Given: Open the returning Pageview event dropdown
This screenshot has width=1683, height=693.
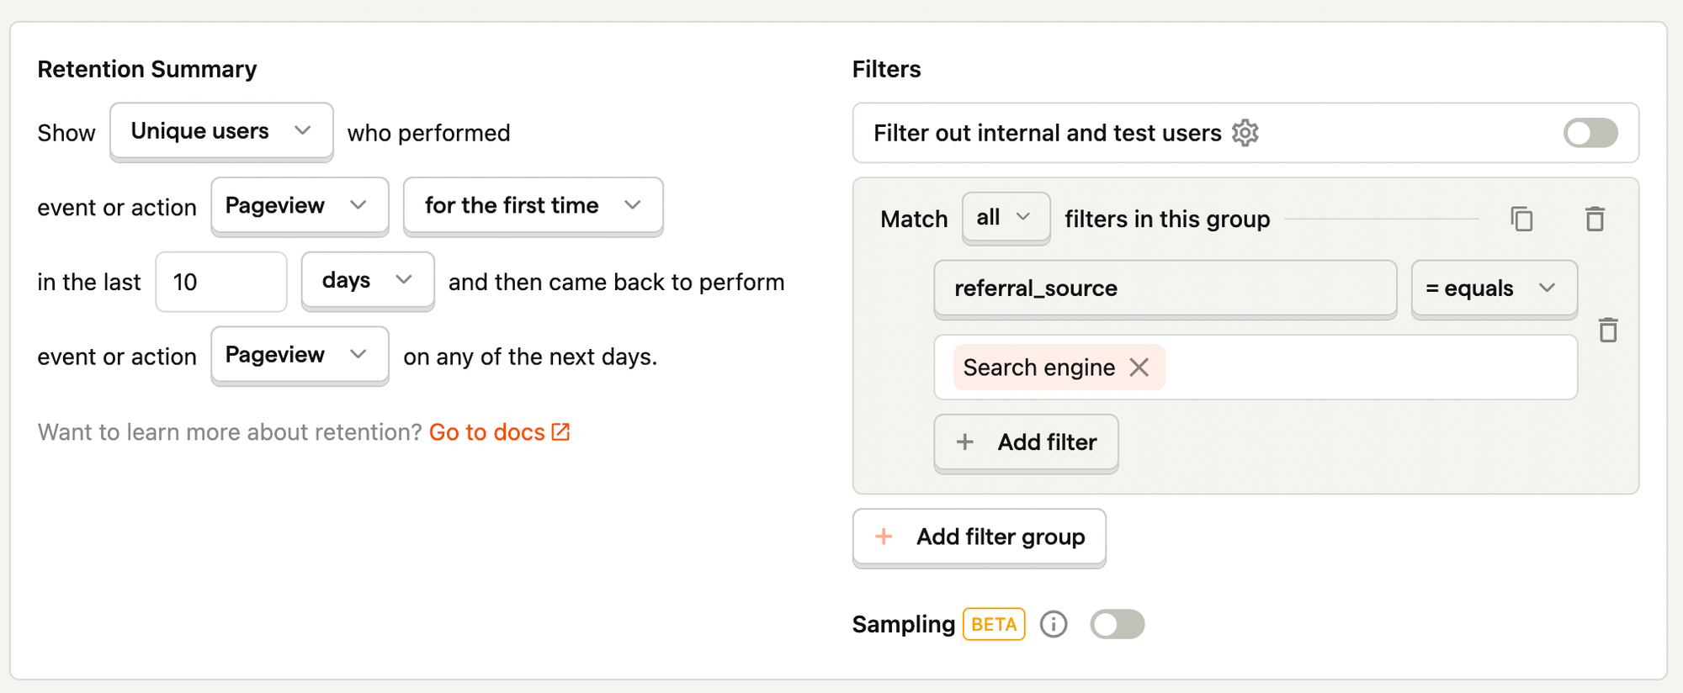Looking at the screenshot, I should pyautogui.click(x=300, y=355).
